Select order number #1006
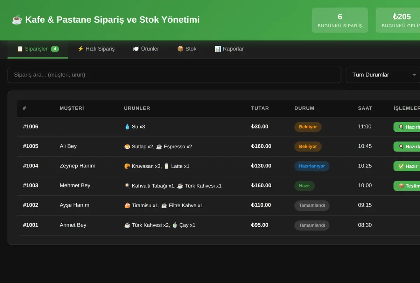Viewport: 420px width, 283px height. [31, 127]
